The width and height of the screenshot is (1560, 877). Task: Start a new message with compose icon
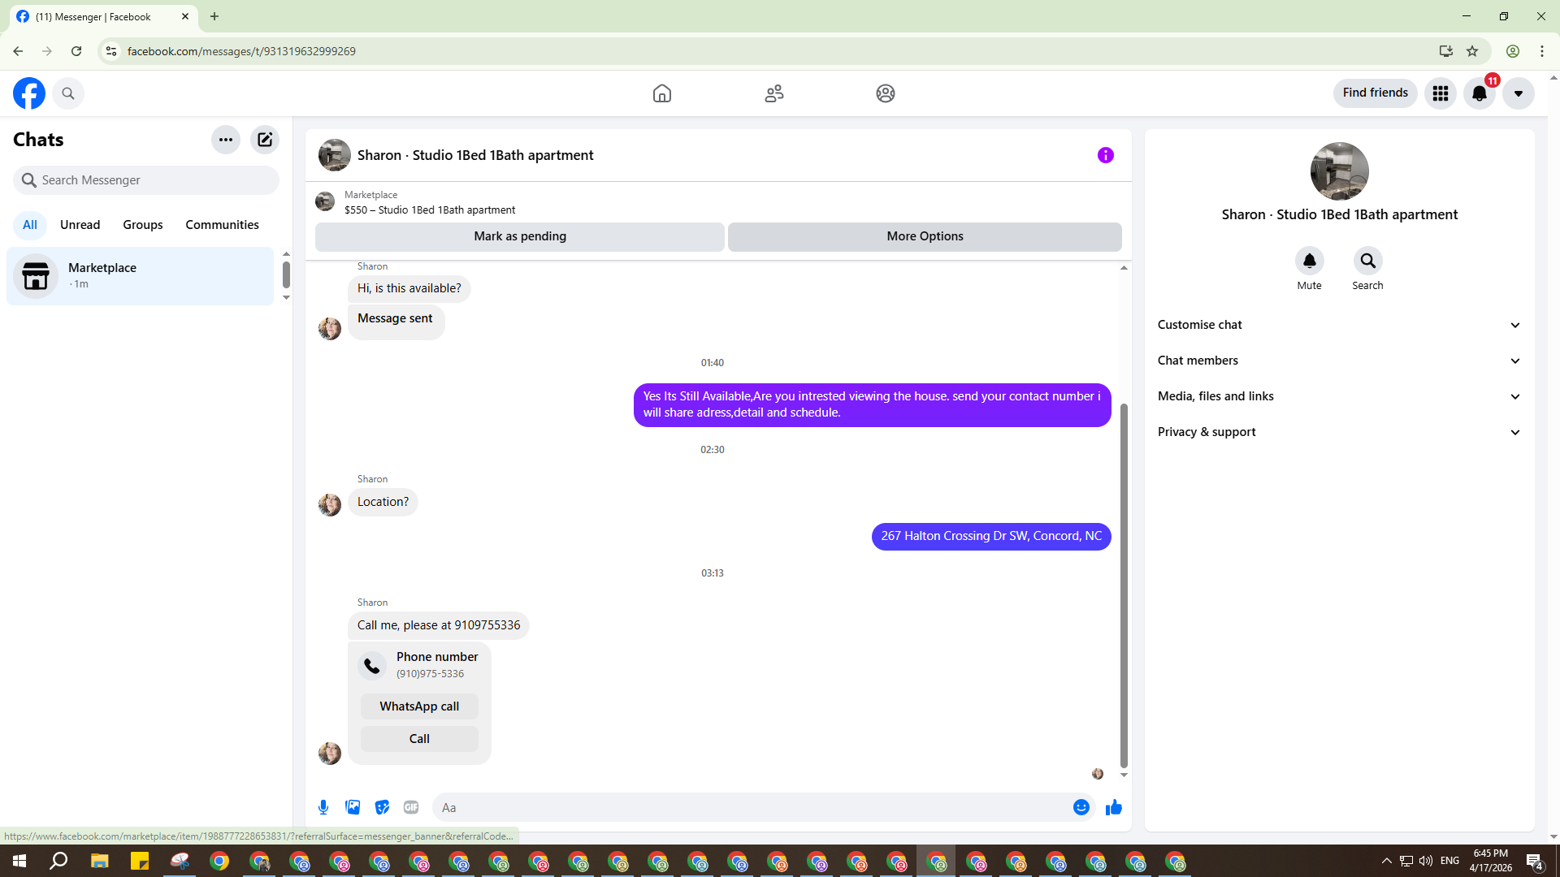coord(265,140)
